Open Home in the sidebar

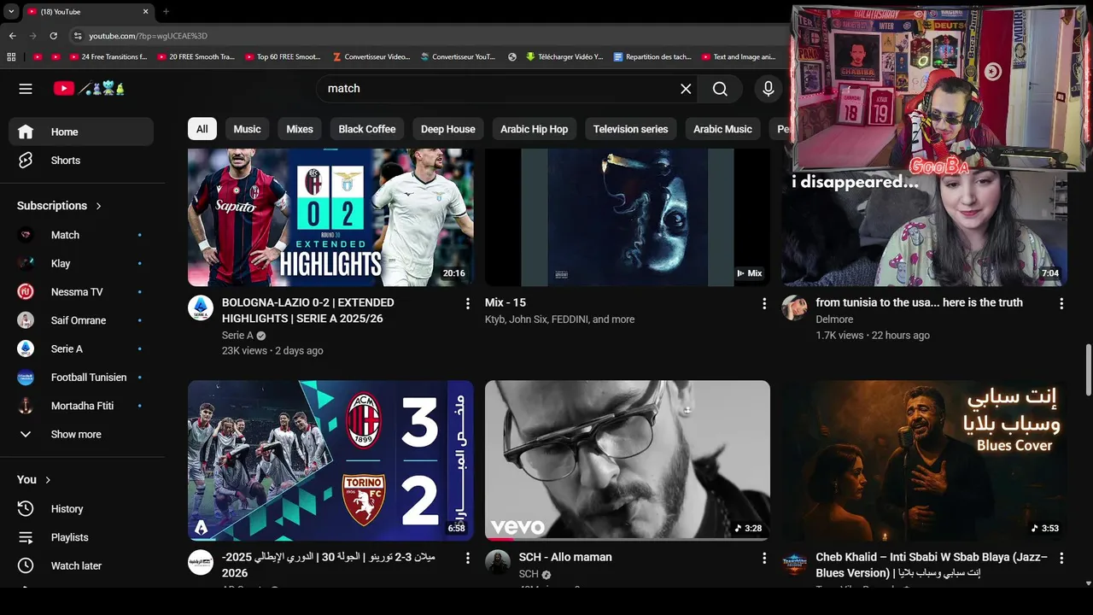pos(81,132)
